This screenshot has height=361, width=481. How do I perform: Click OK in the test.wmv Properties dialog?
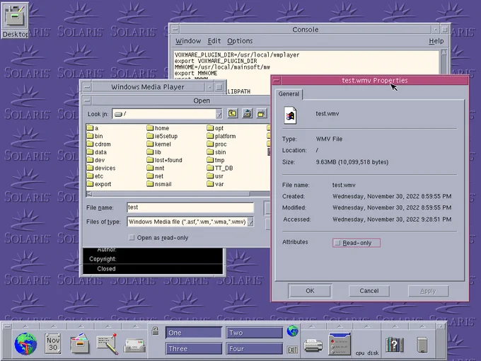tap(310, 291)
